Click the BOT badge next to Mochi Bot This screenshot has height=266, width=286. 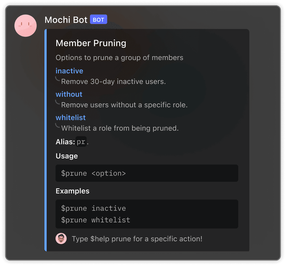pyautogui.click(x=98, y=20)
